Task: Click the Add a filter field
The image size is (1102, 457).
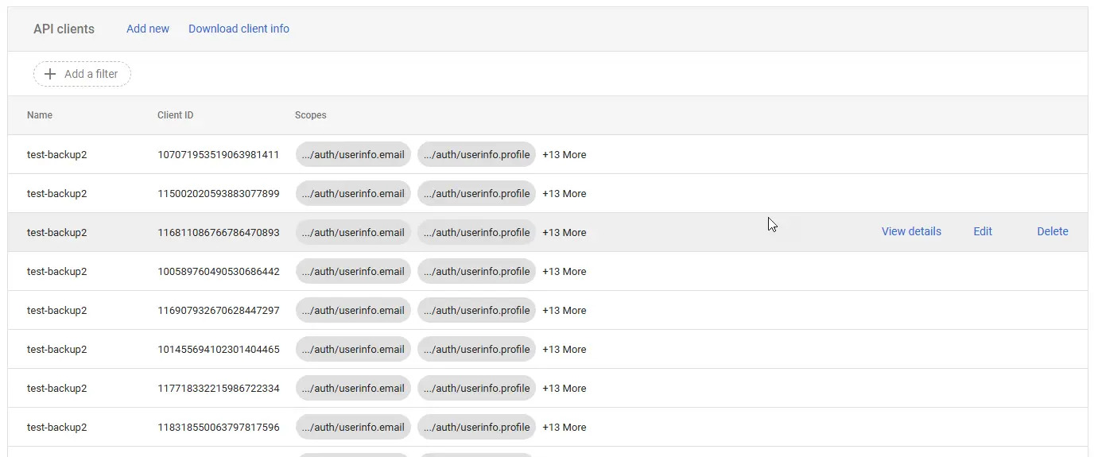Action: pyautogui.click(x=91, y=74)
